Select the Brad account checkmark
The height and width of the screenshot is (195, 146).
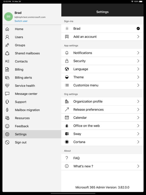tap(138, 29)
